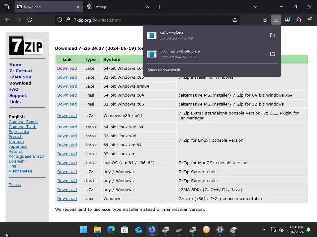Download 7-Zip Extra for Windows x86 / x64
This screenshot has width=317, height=237.
click(67, 116)
